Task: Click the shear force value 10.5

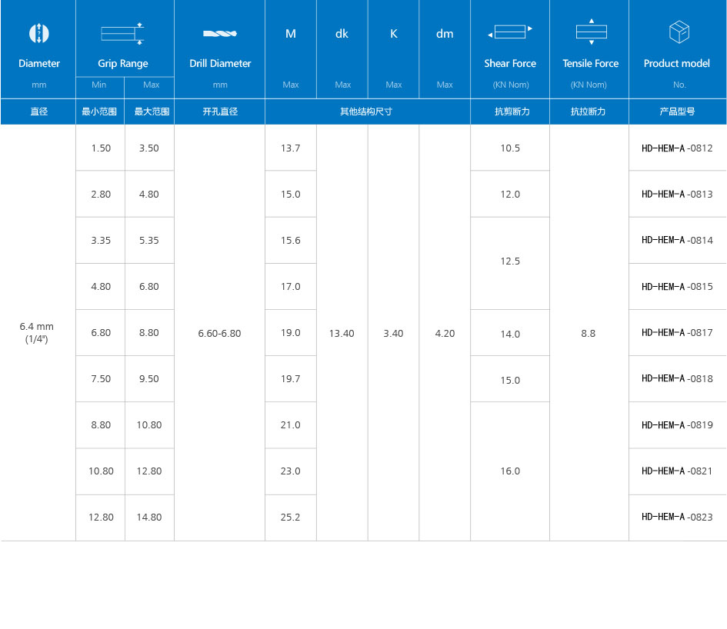Action: tap(510, 148)
